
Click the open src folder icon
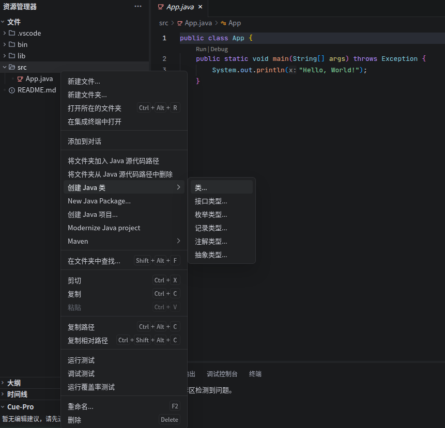12,67
